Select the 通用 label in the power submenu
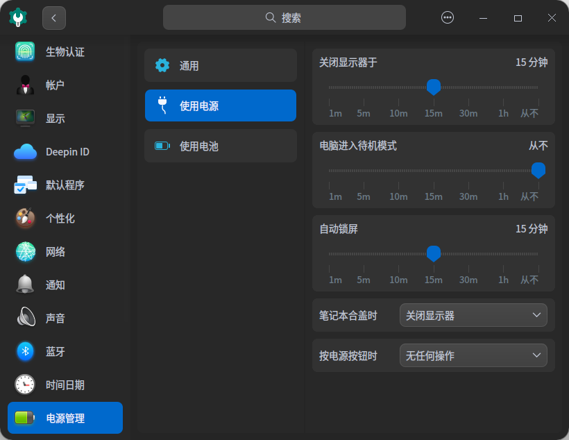Image resolution: width=569 pixels, height=440 pixels. pos(189,66)
